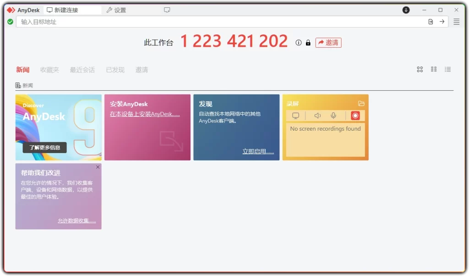Screen dimensions: 469x276
Task: Click the lock icon beside the 邀请 button
Action: pyautogui.click(x=307, y=43)
